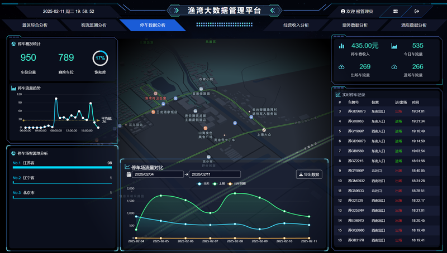The height and width of the screenshot is (253, 447).
Task: Click the 进/出场 column header
Action: point(401,103)
